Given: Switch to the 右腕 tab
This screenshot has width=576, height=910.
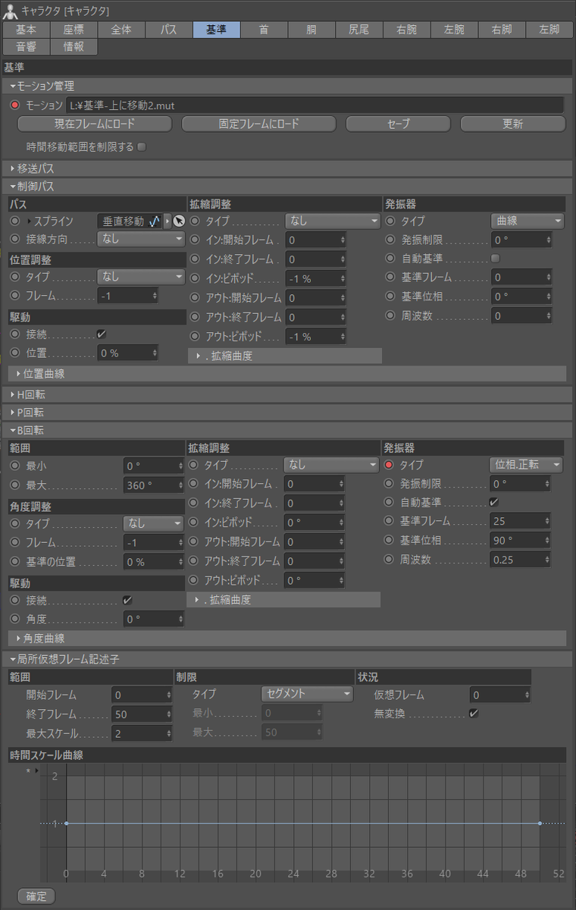Looking at the screenshot, I should tap(405, 30).
